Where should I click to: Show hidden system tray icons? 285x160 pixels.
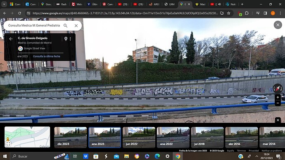click(x=256, y=156)
